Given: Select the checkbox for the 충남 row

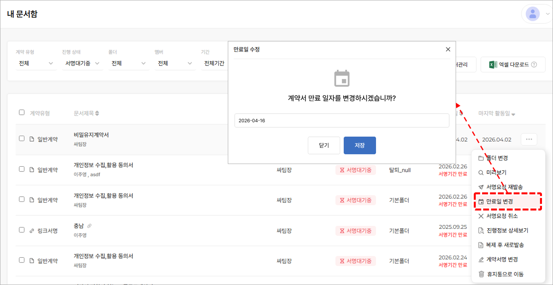Looking at the screenshot, I should point(22,230).
